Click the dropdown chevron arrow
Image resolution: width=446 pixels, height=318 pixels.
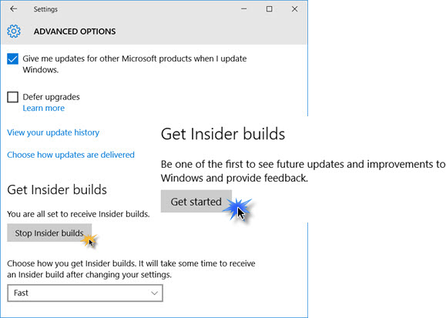coord(154,293)
